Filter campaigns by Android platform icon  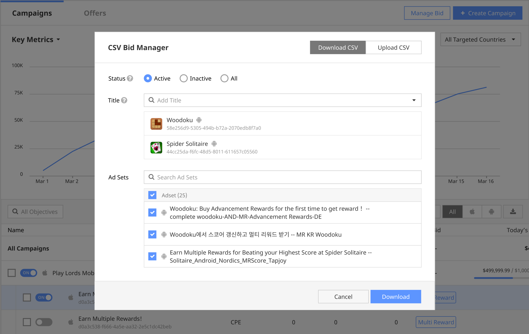click(x=491, y=212)
